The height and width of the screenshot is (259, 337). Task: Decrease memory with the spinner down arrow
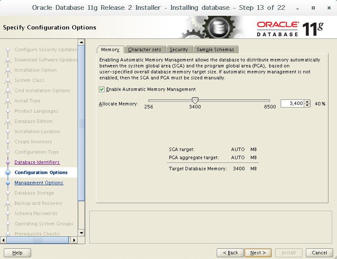click(307, 105)
